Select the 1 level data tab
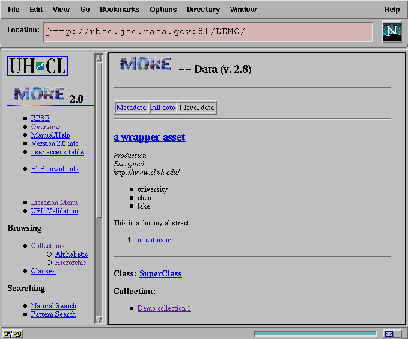Image resolution: width=408 pixels, height=339 pixels. 196,108
